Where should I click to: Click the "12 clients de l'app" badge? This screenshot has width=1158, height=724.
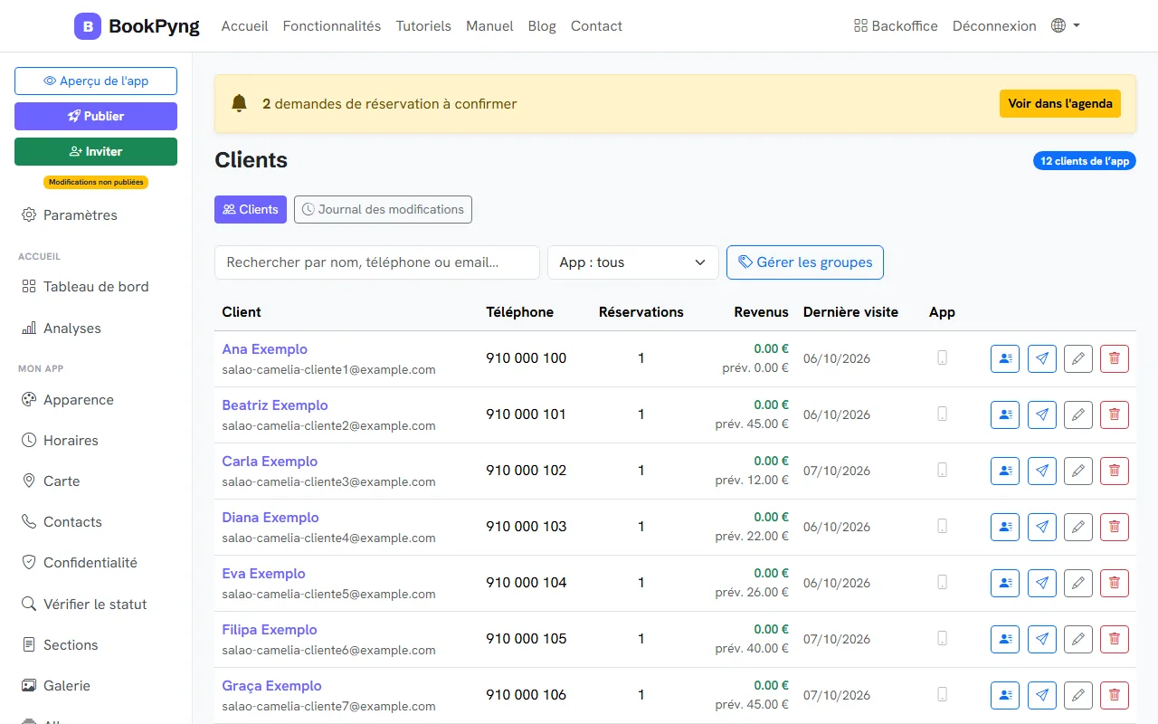[1085, 161]
